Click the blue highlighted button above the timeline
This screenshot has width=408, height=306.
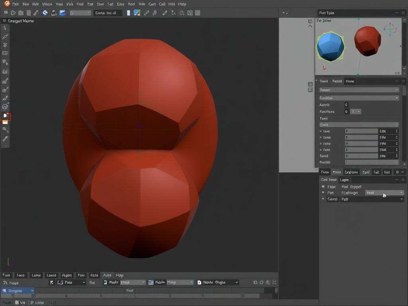click(x=17, y=290)
